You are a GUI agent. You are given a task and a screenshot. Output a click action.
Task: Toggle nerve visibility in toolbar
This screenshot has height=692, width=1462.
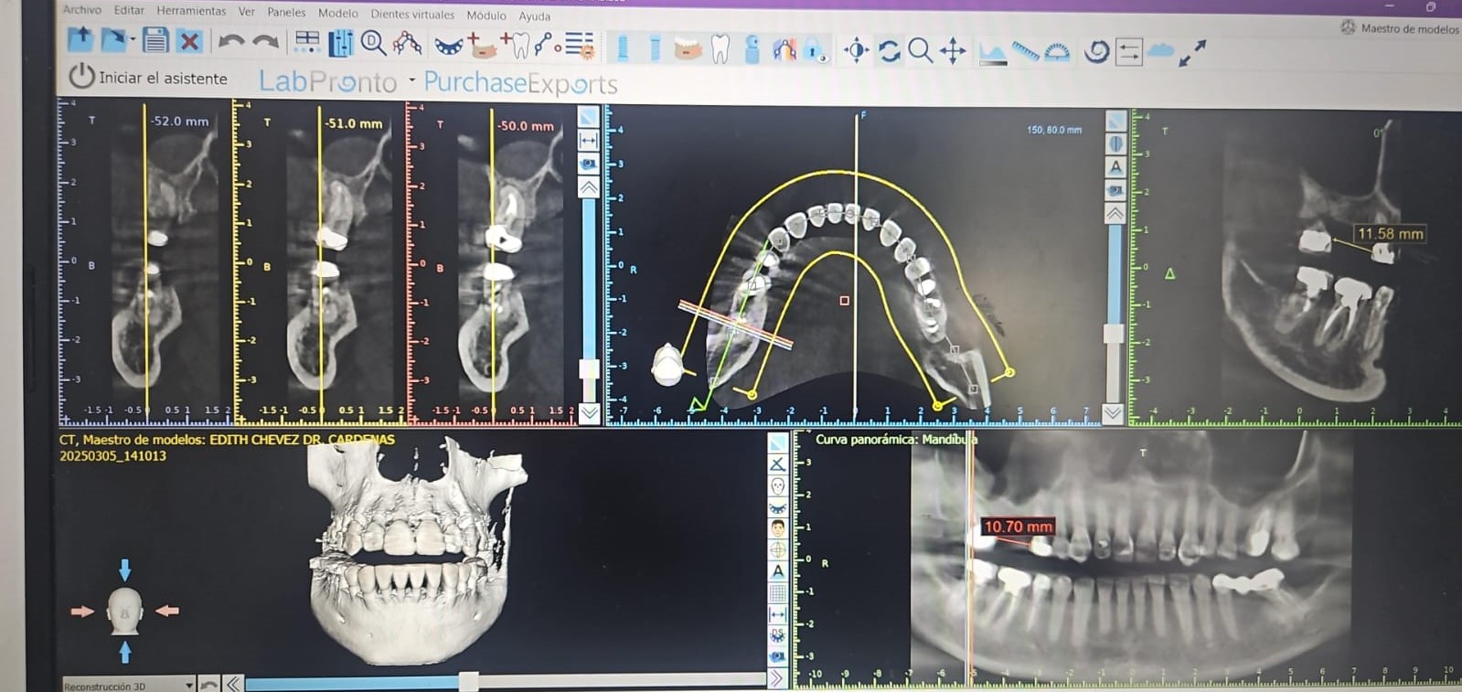tap(784, 48)
